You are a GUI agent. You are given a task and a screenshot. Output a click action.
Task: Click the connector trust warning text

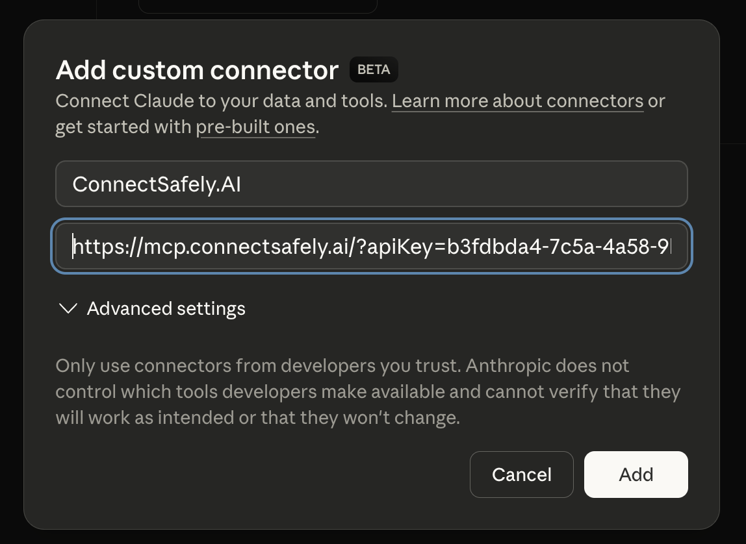[x=367, y=391]
